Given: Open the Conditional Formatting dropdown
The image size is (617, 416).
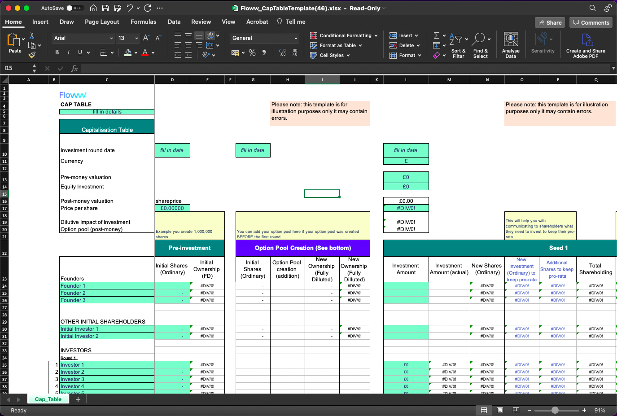Looking at the screenshot, I should tap(344, 35).
